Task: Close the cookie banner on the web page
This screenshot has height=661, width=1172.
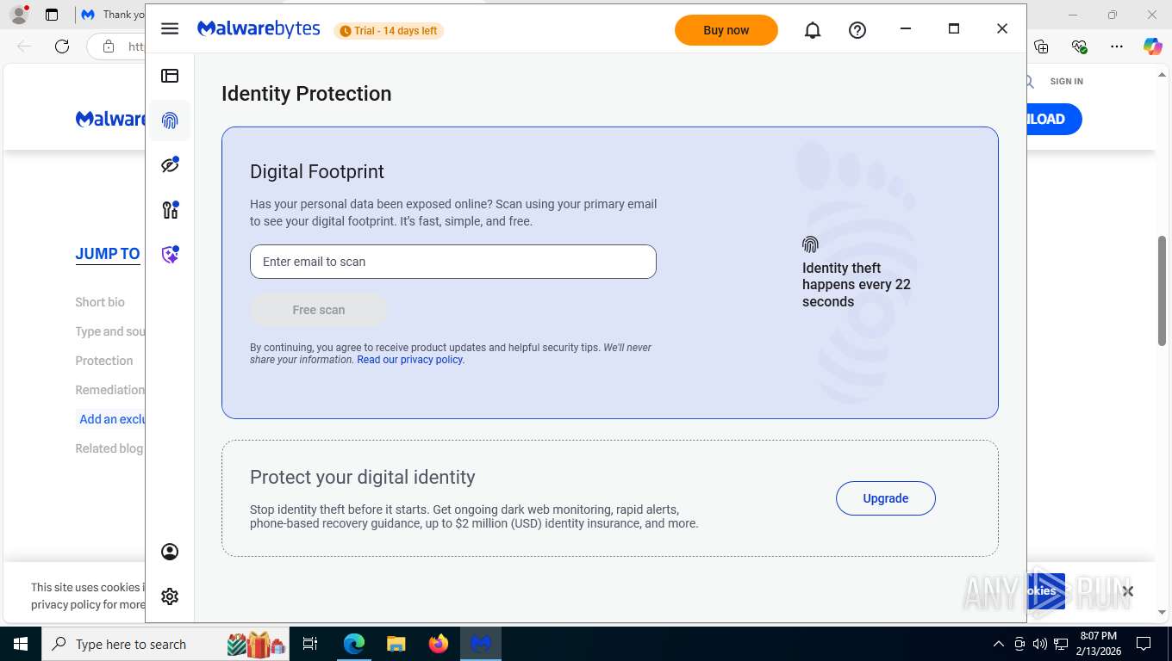Action: pos(1128,591)
